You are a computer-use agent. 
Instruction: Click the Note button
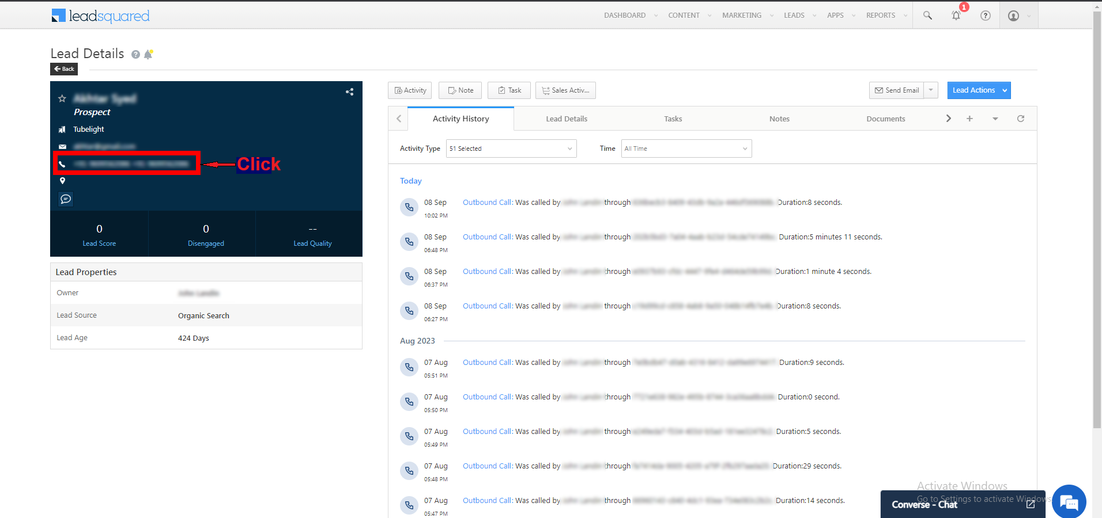[x=460, y=90]
